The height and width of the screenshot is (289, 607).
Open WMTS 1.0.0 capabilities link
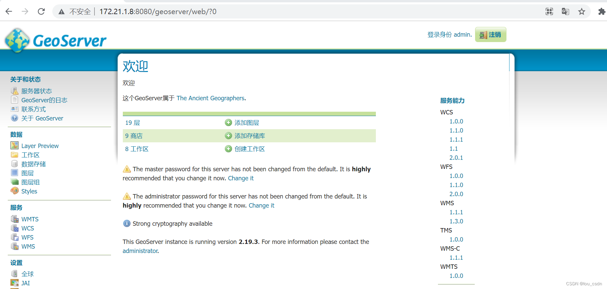(456, 276)
